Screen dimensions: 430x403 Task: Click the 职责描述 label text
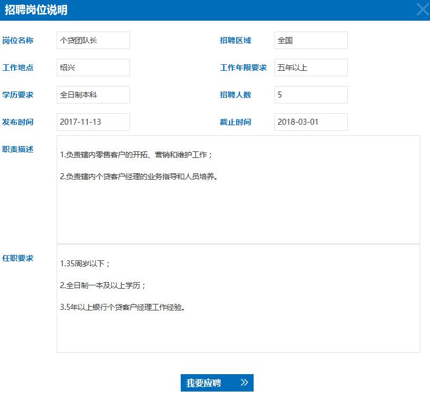[18, 149]
